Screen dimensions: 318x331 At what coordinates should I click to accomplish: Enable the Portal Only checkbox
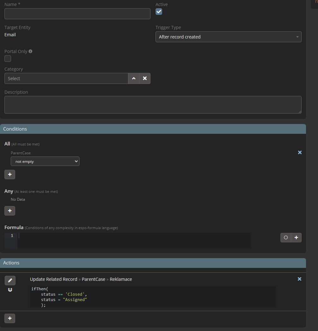tap(8, 59)
